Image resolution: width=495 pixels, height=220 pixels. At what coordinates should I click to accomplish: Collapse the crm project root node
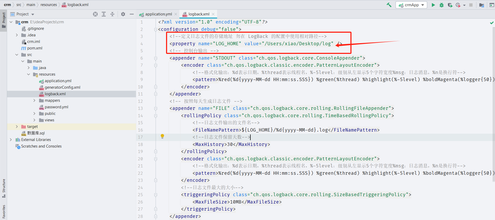click(11, 22)
